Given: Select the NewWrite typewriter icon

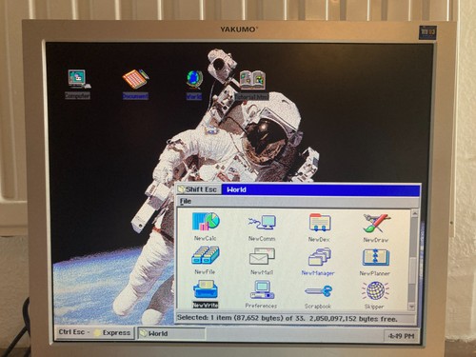Looking at the screenshot, I should coord(206,289).
